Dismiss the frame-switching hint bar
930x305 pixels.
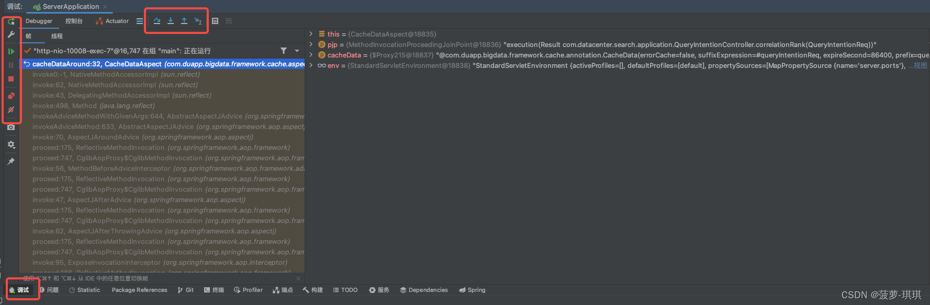(298, 278)
